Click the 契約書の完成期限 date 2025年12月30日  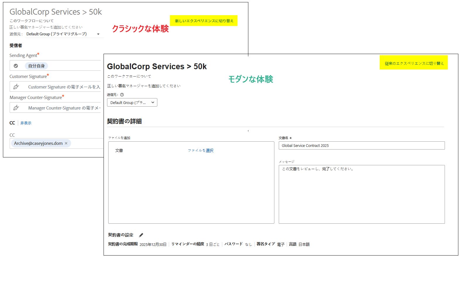[x=153, y=244]
